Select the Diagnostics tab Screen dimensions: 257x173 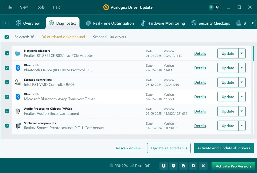(x=63, y=23)
